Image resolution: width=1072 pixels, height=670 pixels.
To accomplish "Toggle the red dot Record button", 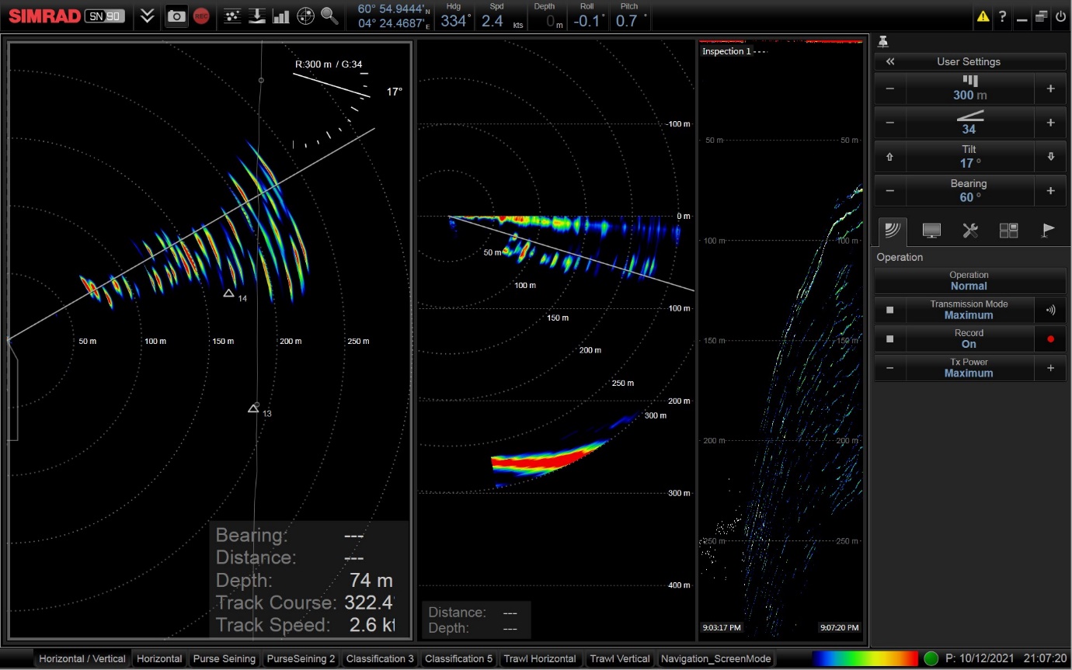I will click(1050, 338).
